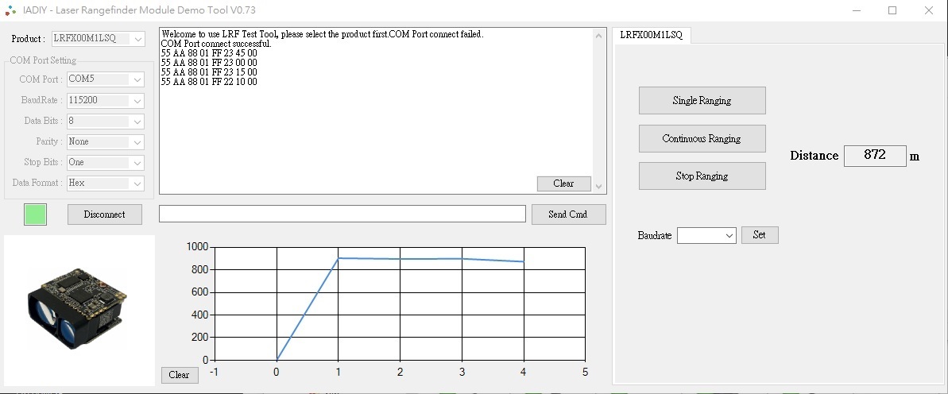Click the green connection status indicator

(35, 214)
